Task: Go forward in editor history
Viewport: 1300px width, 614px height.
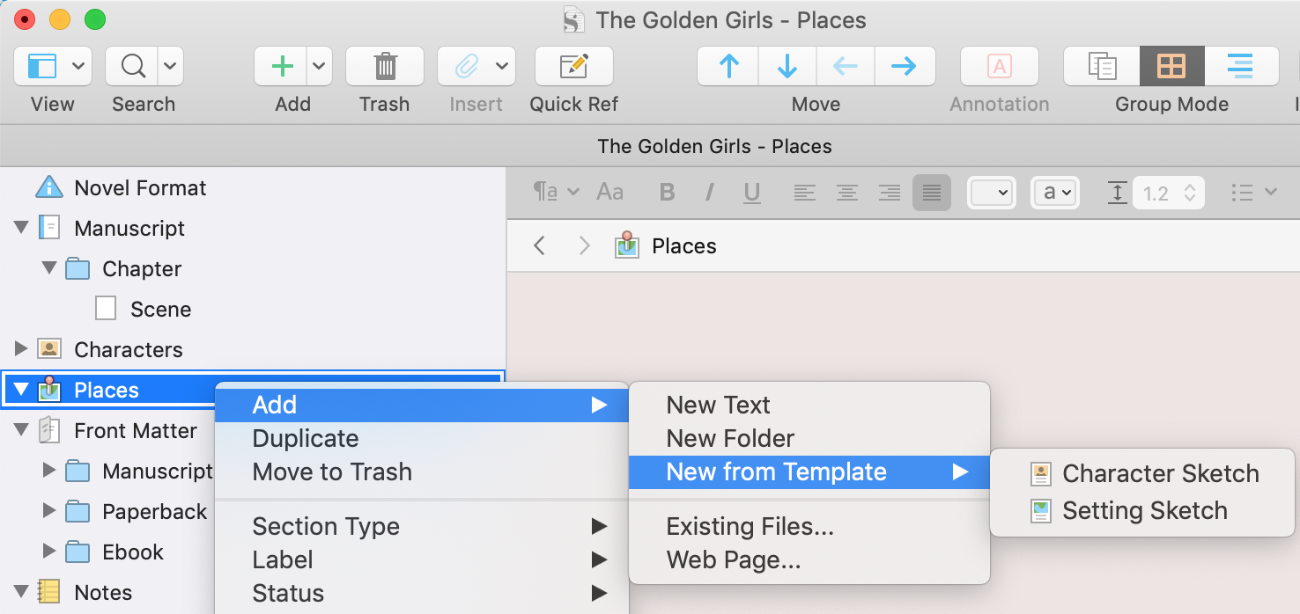Action: coord(584,245)
